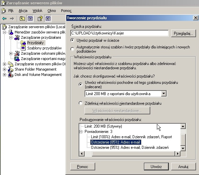
Task: Click the Zarządzanie systemem plików DFS icon
Action: (11, 64)
